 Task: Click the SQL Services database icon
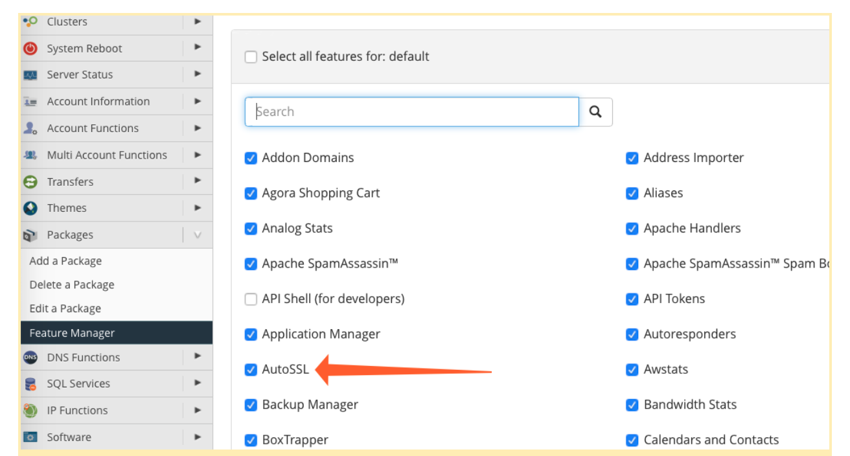[30, 384]
